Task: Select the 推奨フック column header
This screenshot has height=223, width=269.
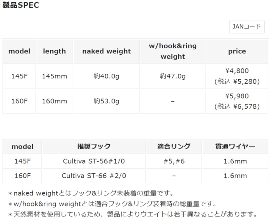Action: [x=94, y=146]
